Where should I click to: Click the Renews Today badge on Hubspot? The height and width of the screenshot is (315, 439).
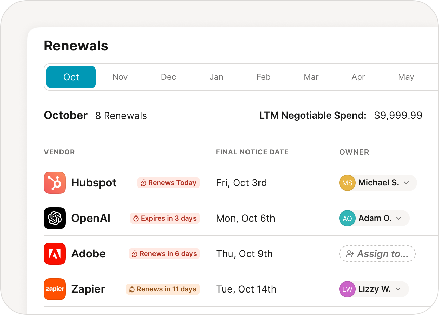click(x=169, y=183)
